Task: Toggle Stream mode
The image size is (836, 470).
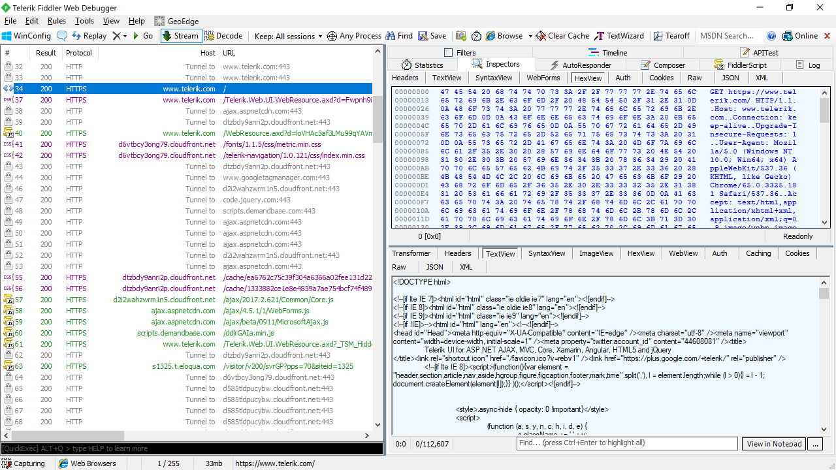Action: [x=180, y=36]
